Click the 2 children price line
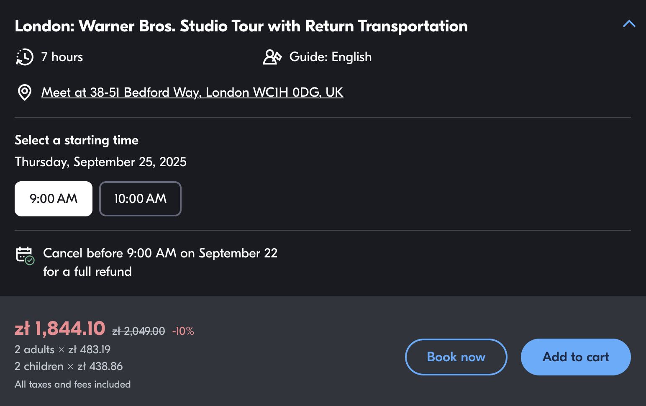The height and width of the screenshot is (406, 646). [69, 366]
